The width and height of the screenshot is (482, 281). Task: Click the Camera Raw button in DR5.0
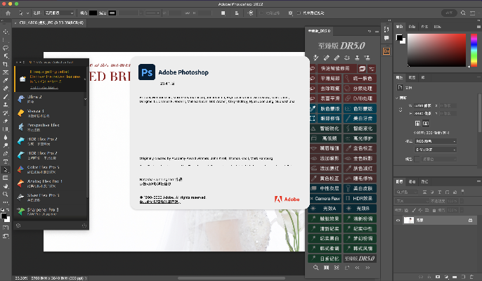(325, 198)
